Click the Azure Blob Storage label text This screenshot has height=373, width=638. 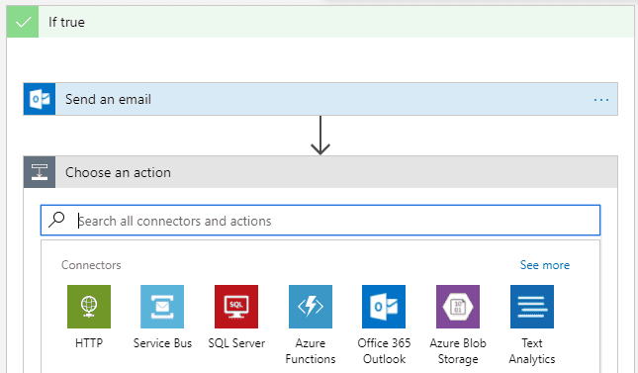click(458, 351)
